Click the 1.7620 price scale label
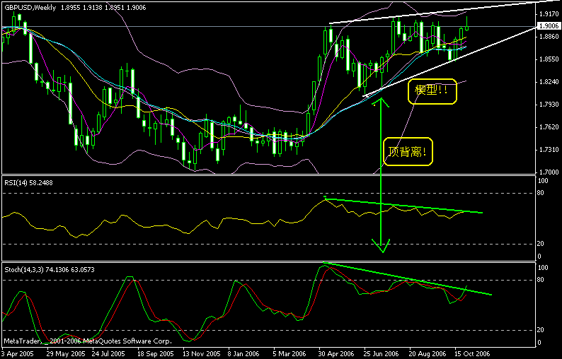This screenshot has width=562, height=359. point(549,127)
